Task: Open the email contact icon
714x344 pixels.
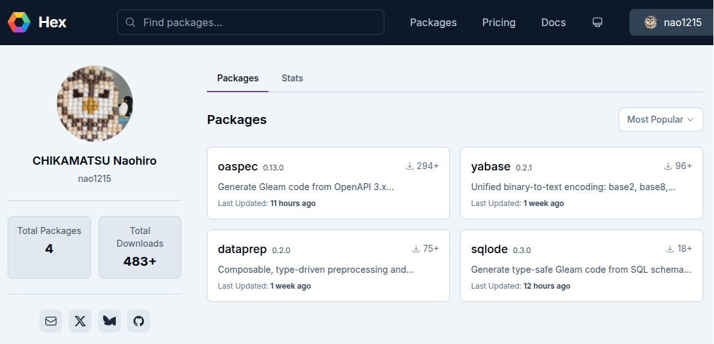Action: pos(51,321)
